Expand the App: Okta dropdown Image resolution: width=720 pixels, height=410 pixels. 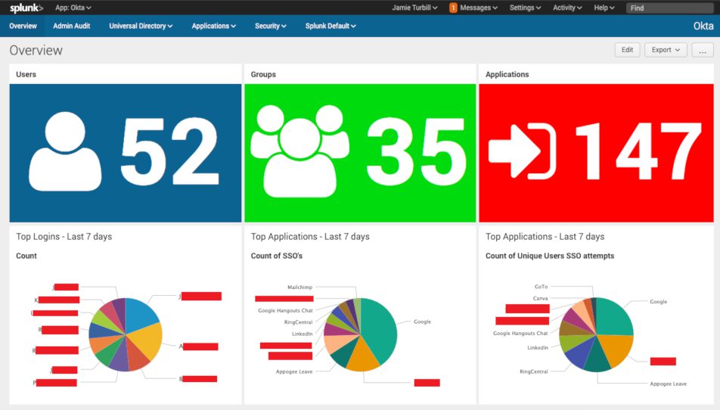tap(73, 8)
